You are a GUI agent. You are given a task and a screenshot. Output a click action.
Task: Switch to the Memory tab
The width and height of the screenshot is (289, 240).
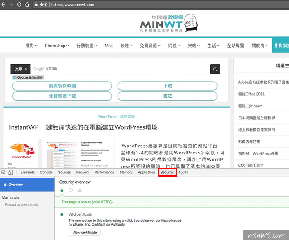126,173
